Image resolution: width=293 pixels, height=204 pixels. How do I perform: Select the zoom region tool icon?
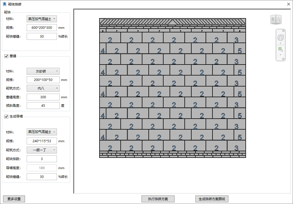click(280, 49)
